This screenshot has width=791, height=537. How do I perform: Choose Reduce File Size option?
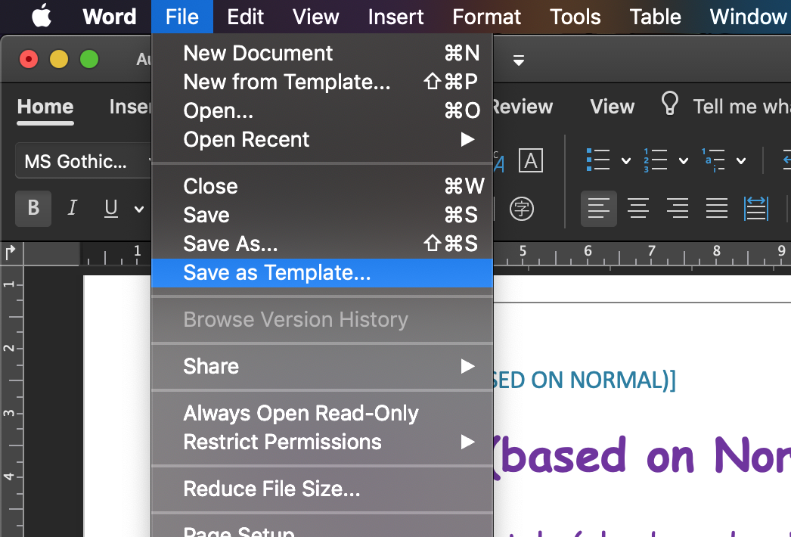[x=322, y=489]
